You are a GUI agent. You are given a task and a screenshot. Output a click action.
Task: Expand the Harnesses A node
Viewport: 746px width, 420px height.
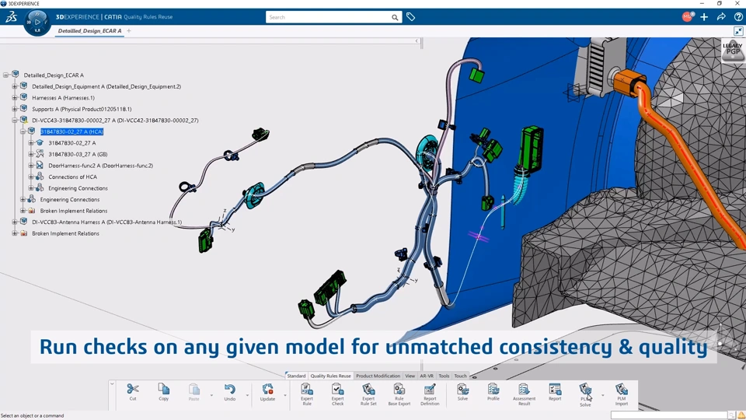[14, 98]
